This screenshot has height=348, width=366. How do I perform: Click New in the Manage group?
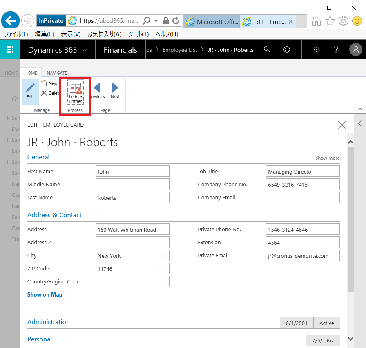coord(49,83)
